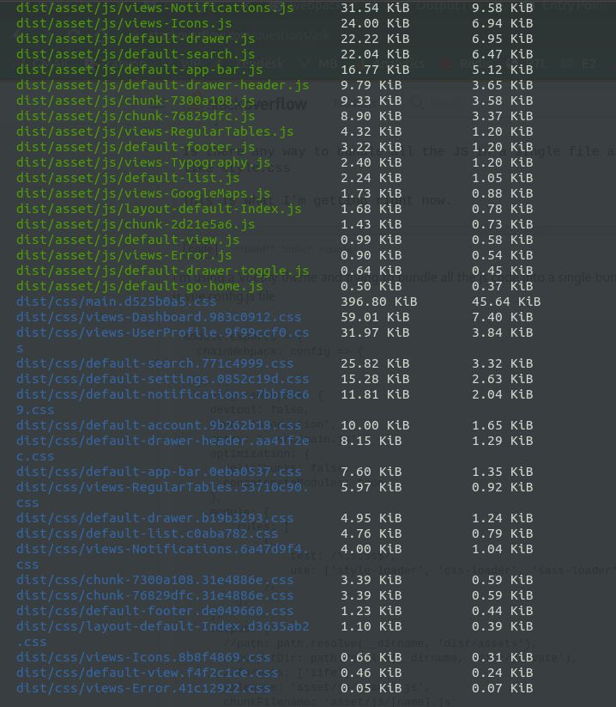Click the 7.40 KiB gzipped value

coord(503,317)
